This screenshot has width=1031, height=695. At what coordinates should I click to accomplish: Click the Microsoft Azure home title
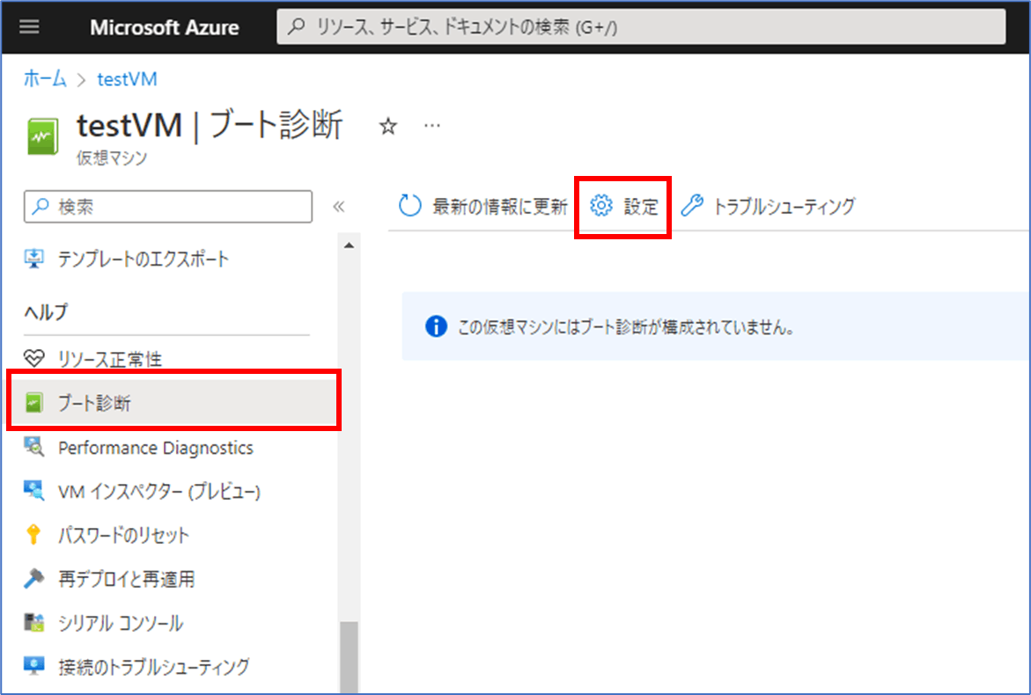[165, 27]
